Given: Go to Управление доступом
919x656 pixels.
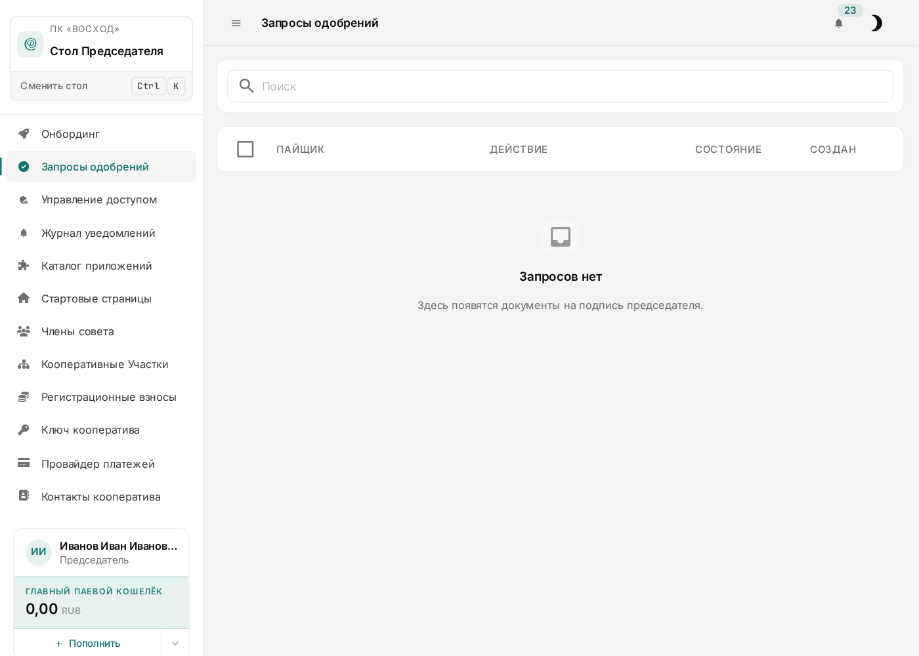Looking at the screenshot, I should pos(101,199).
